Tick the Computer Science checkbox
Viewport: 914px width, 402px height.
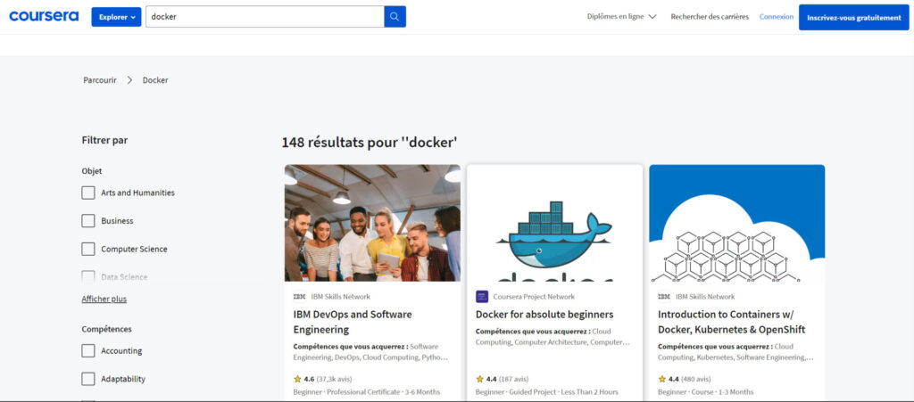click(x=88, y=250)
